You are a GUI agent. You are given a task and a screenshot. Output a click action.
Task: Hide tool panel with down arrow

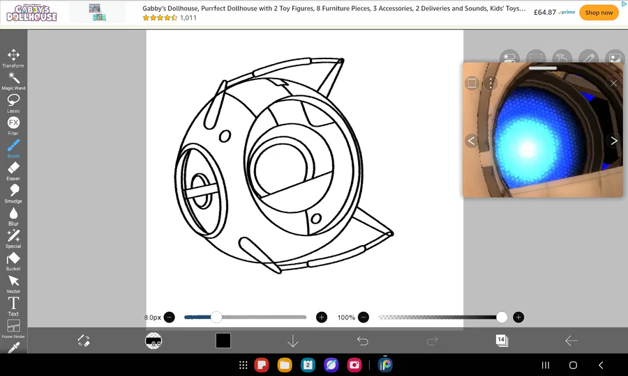pos(293,341)
